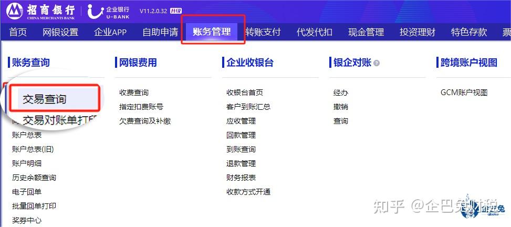Open 退款管理 link
This screenshot has height=227, width=511.
tap(241, 163)
